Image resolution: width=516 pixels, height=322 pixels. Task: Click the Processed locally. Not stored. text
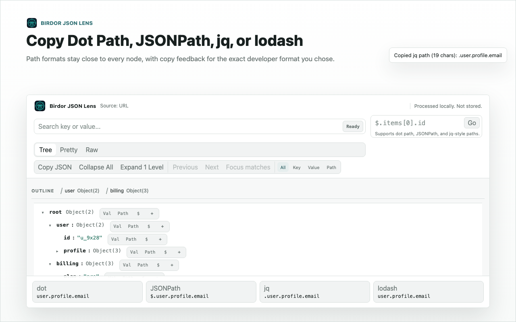(x=448, y=106)
